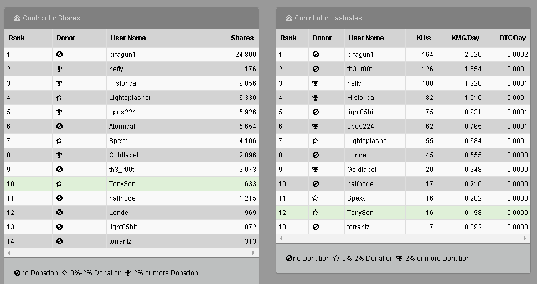Click user name th3_r00t in Hashrates table
This screenshot has height=284, width=537.
click(x=359, y=69)
